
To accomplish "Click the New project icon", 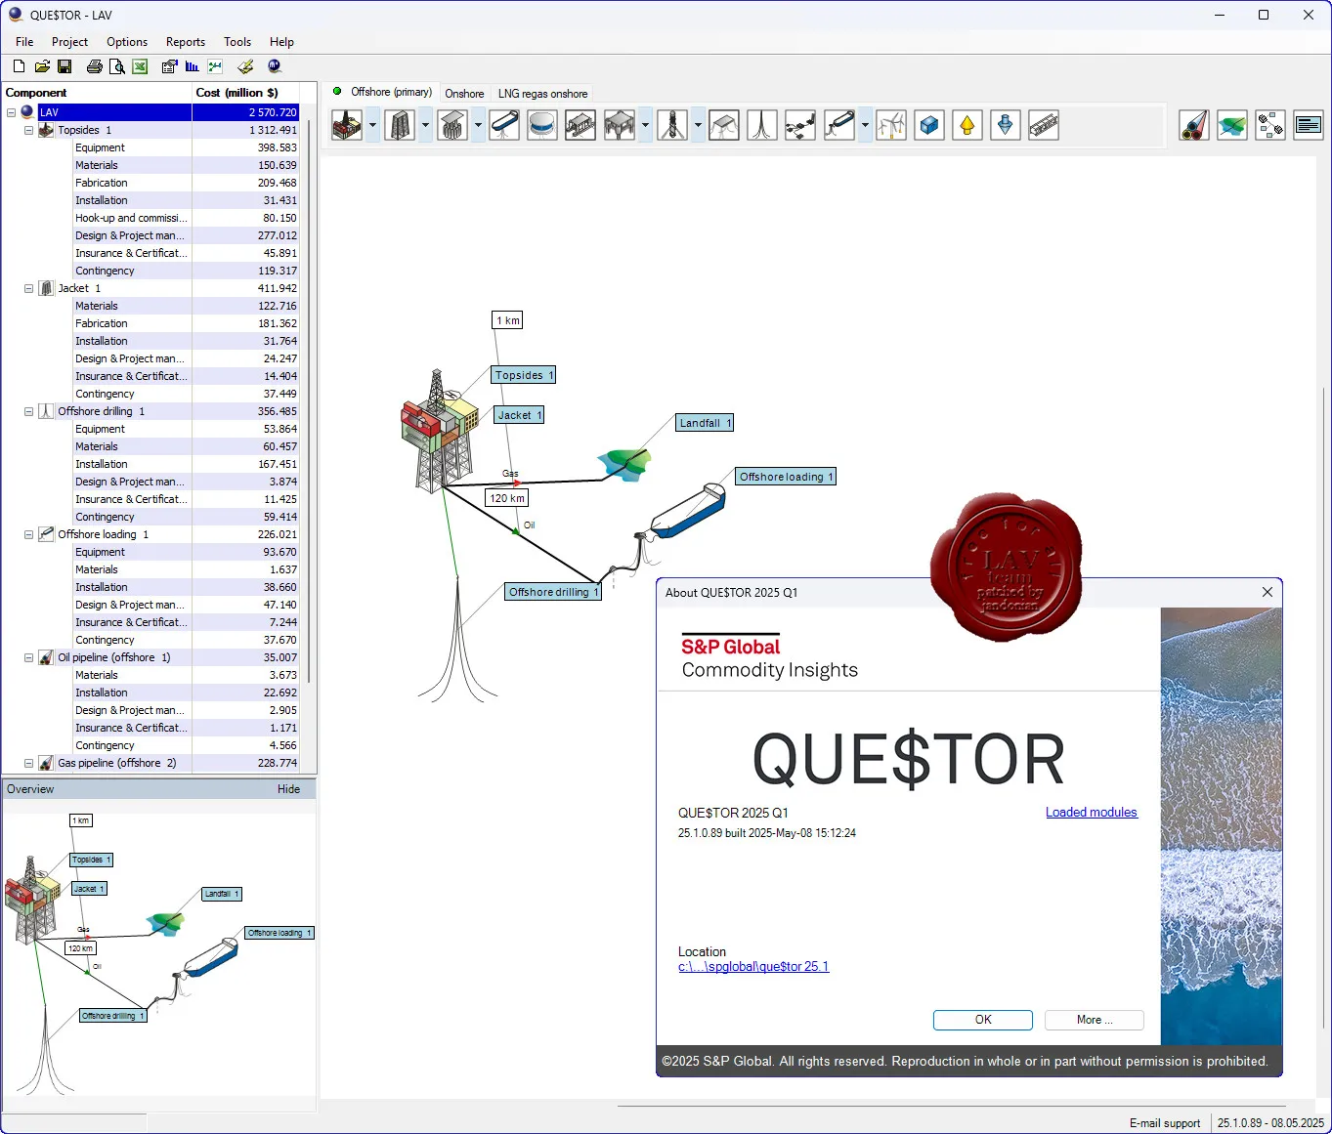I will [19, 66].
